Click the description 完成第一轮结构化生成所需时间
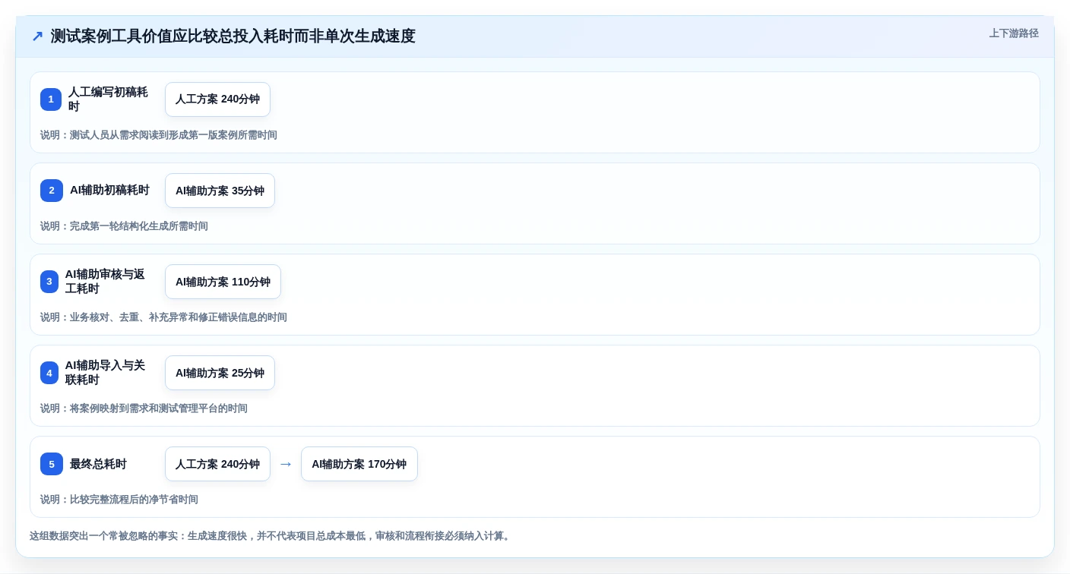The height and width of the screenshot is (574, 1070). [x=124, y=226]
